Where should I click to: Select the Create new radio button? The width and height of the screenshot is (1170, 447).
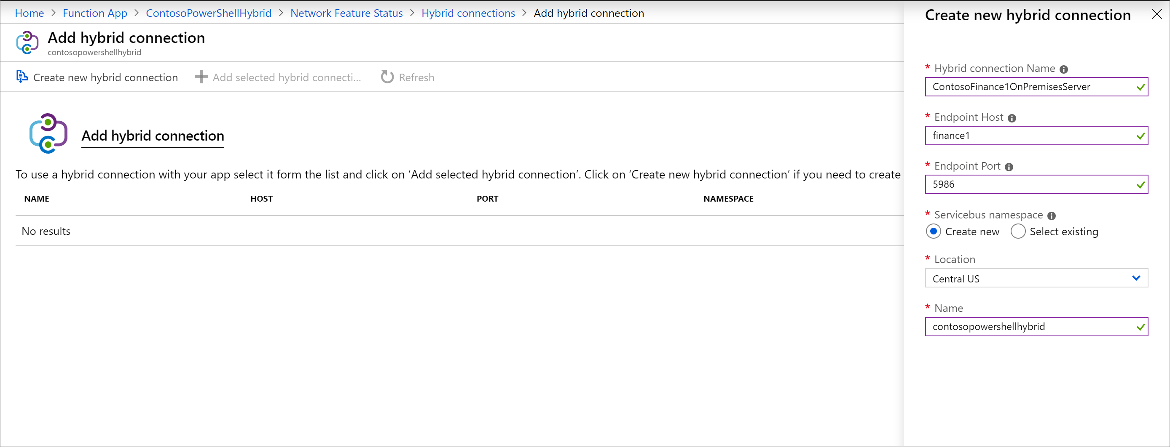(x=934, y=231)
